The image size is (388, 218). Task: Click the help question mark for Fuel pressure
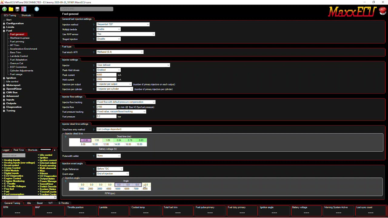click(94, 117)
